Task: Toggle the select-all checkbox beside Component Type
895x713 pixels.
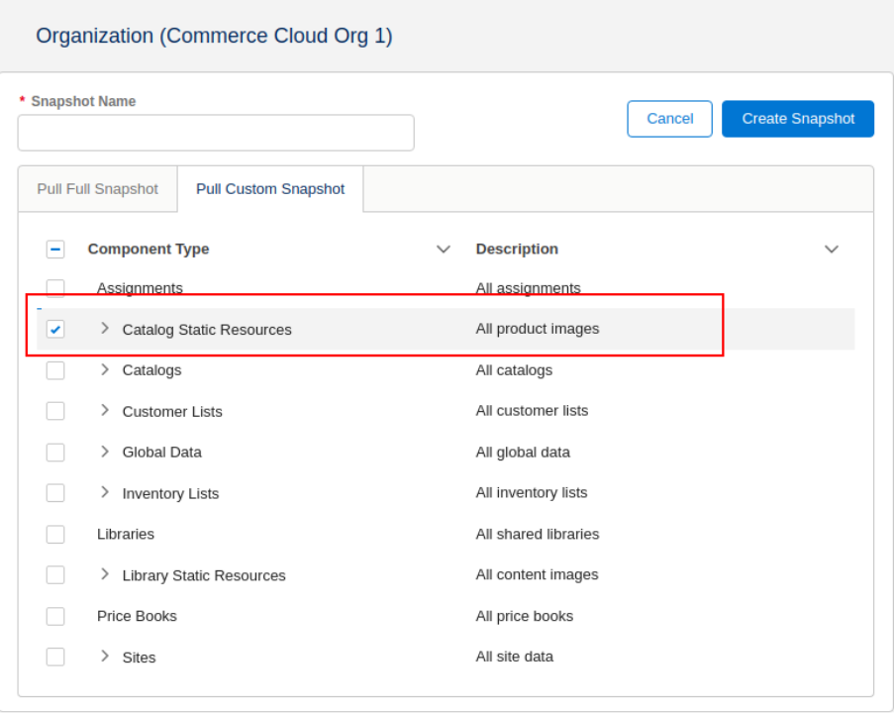Action: point(55,250)
